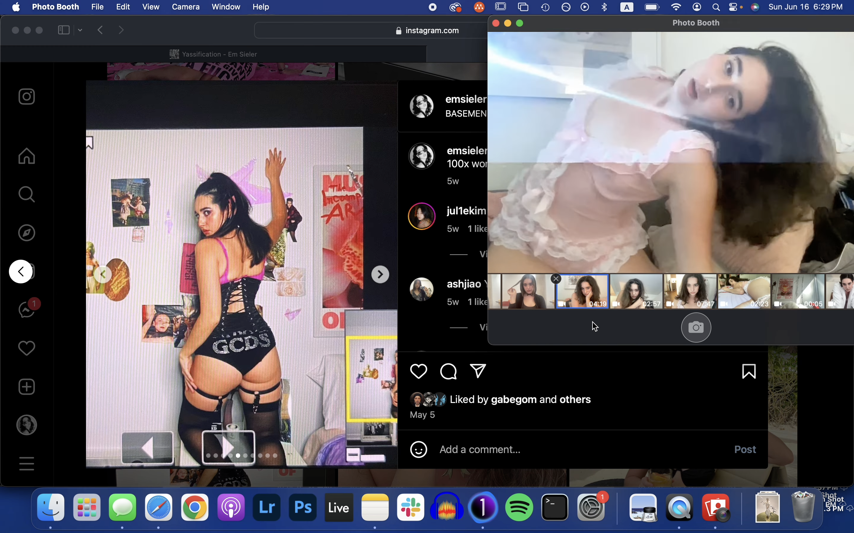Click the Post comment button
Screen dimensions: 854x533
(745, 449)
